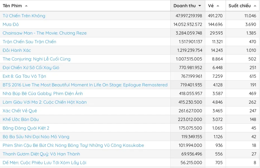This screenshot has width=260, height=168.
Task: Click the Doanh thu descending sort arrow
Action: click(200, 6)
